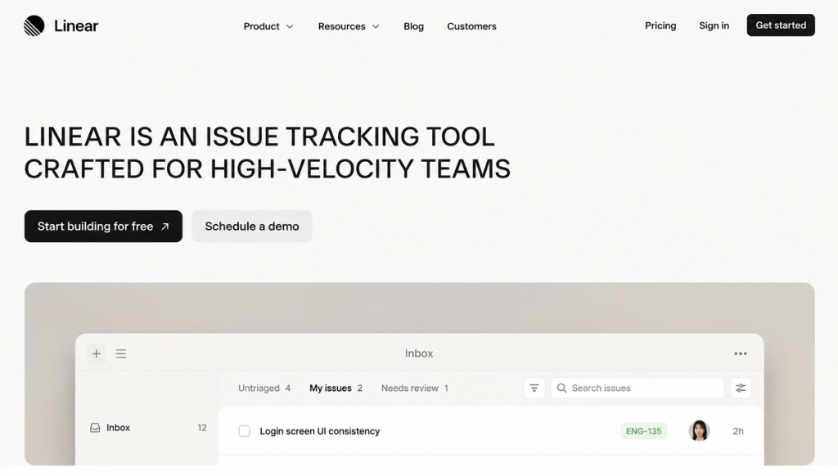Check the Login screen UI consistency checkbox
Image resolution: width=838 pixels, height=476 pixels.
(x=244, y=431)
